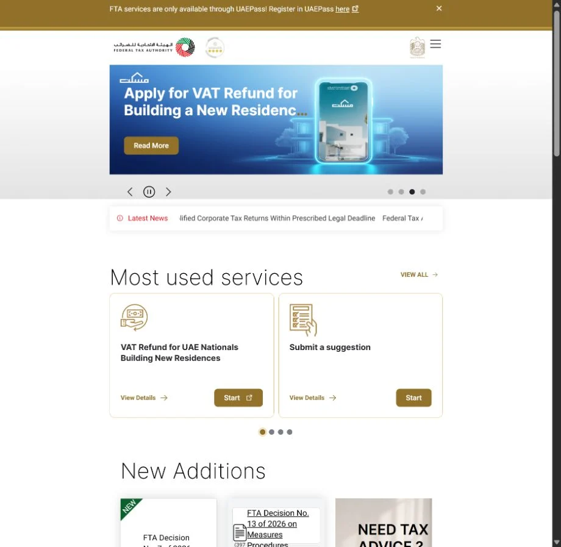The image size is (561, 547).
Task: Click the arrow beside suggestion View Details
Action: pos(333,398)
